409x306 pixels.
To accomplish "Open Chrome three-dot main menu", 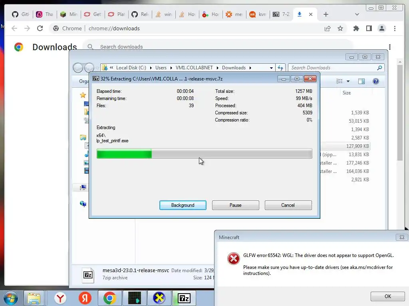I will (395, 28).
